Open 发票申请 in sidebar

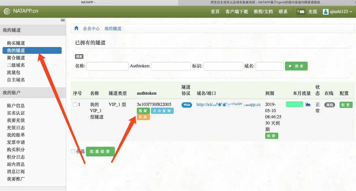click(16, 142)
